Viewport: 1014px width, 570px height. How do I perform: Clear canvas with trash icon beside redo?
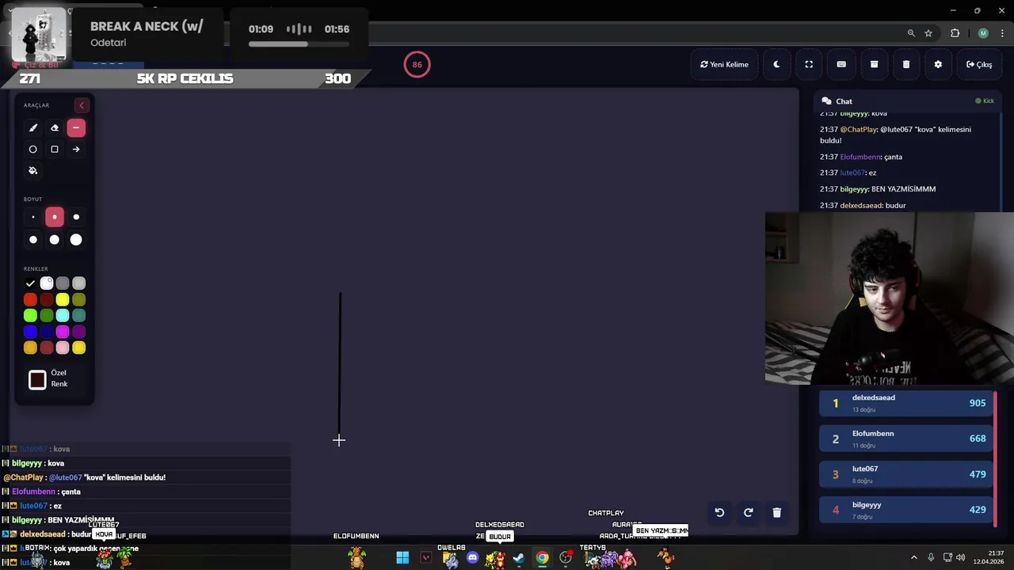pos(776,512)
